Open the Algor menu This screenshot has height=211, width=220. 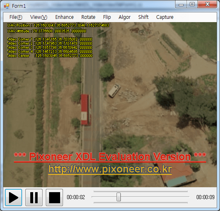[x=124, y=17]
